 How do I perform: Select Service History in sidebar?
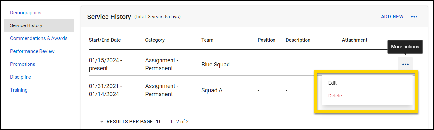tap(26, 25)
